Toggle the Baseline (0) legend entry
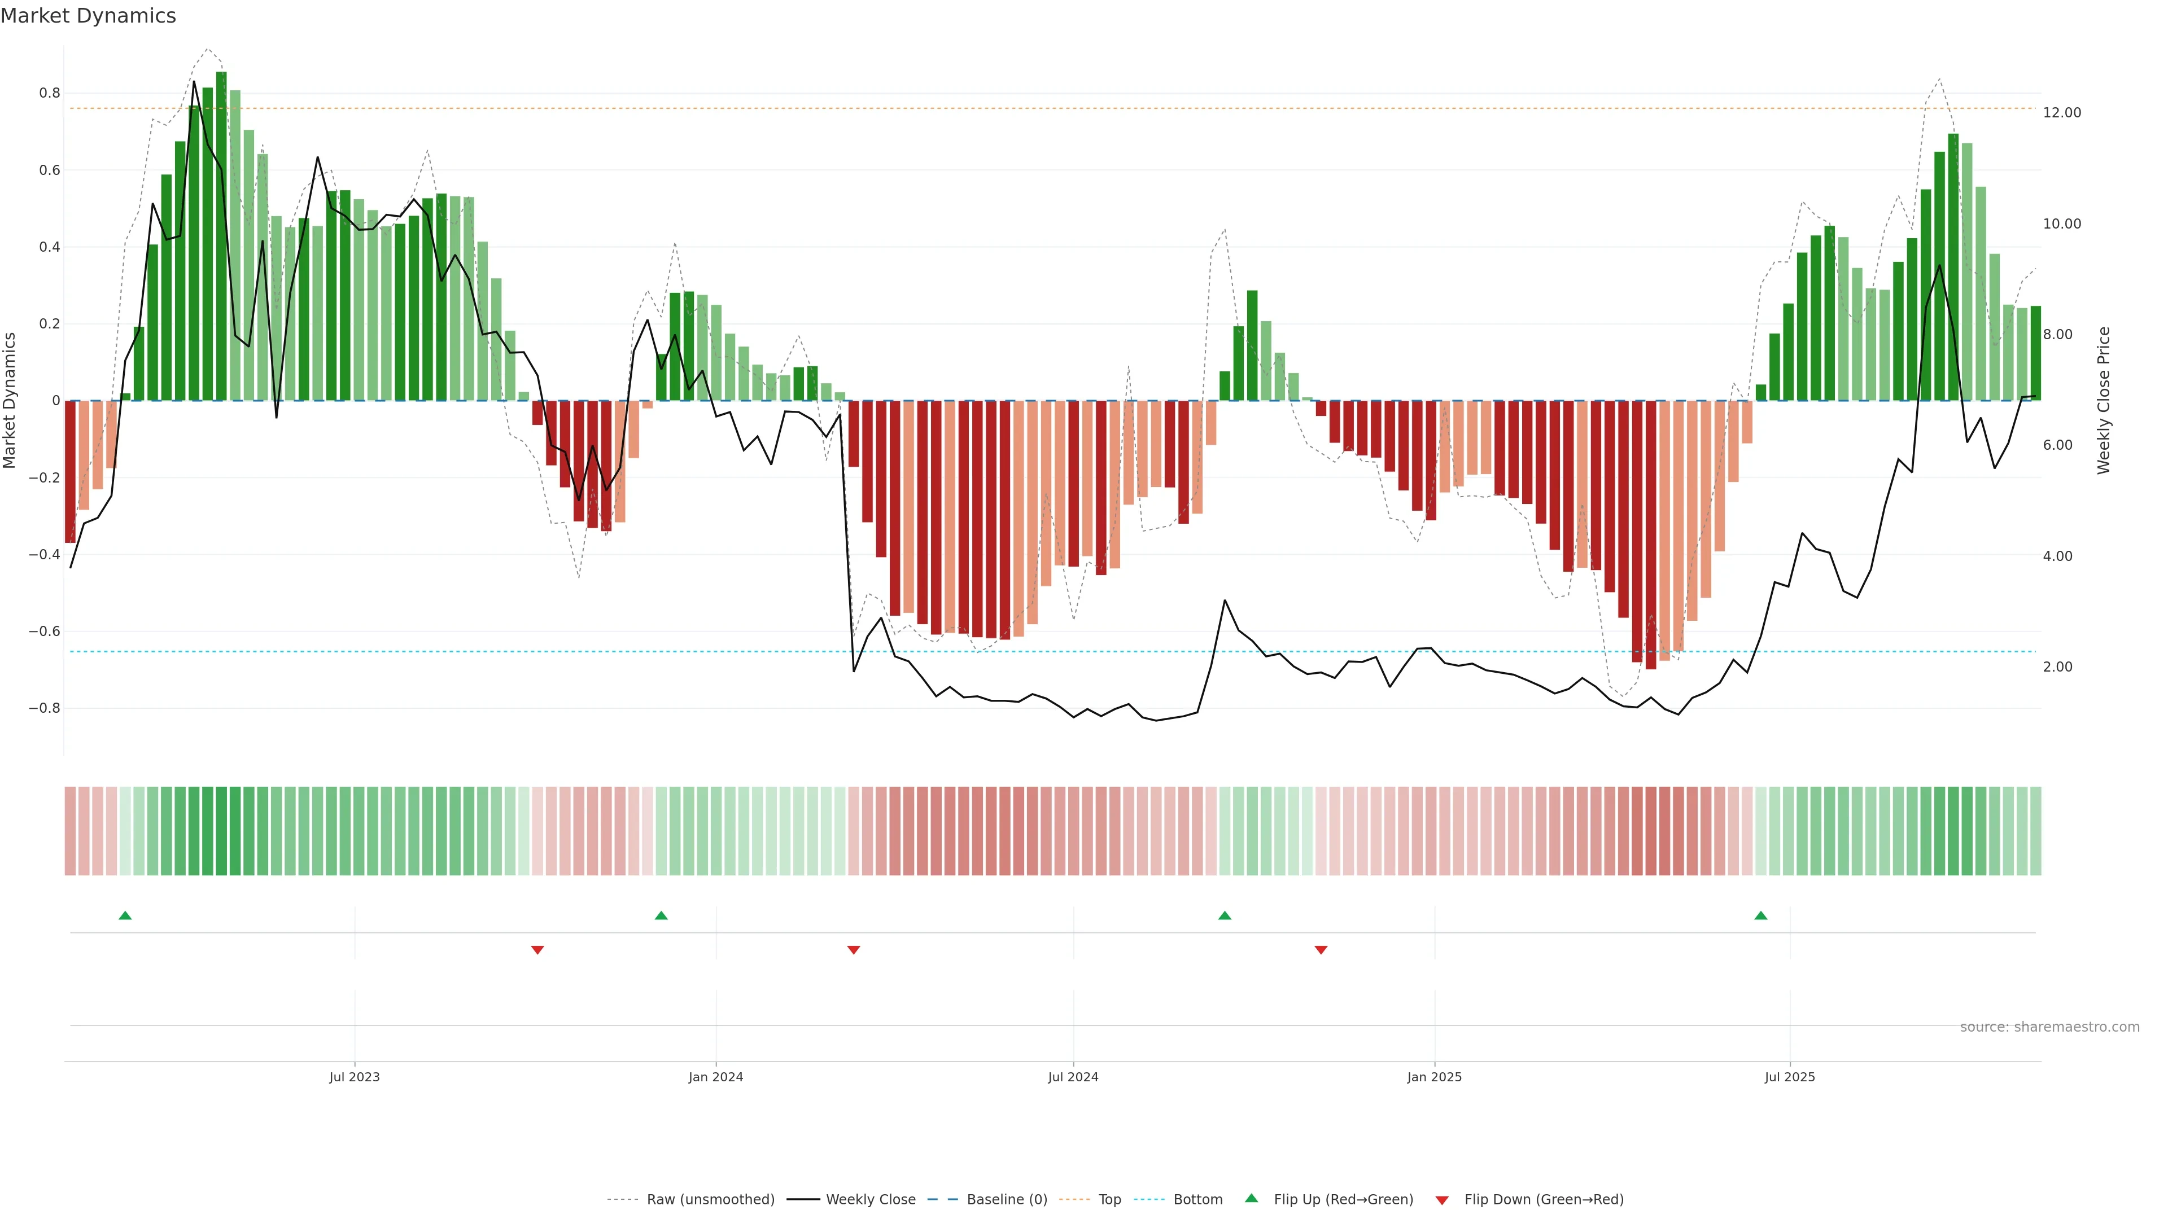Viewport: 2168px width, 1219px height. 1007,1200
